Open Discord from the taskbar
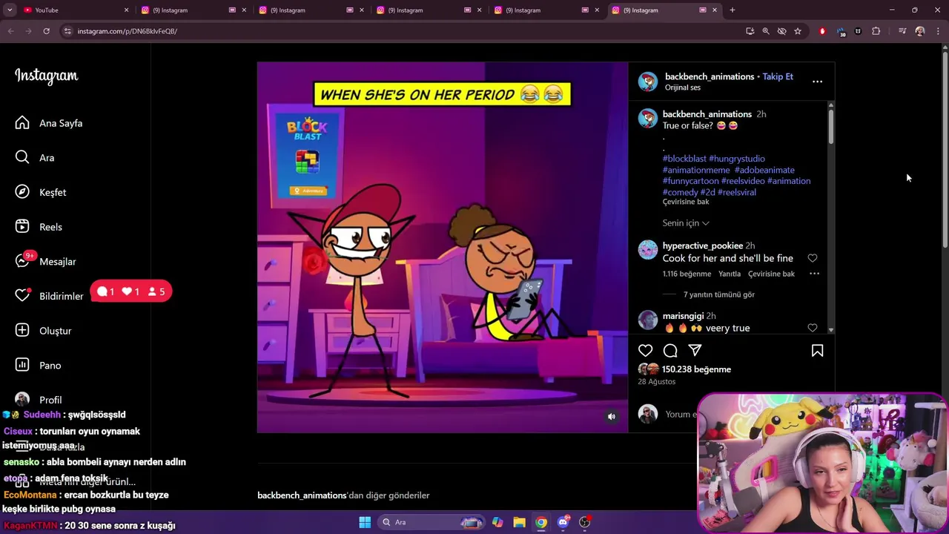Viewport: 949px width, 534px height. pos(563,522)
